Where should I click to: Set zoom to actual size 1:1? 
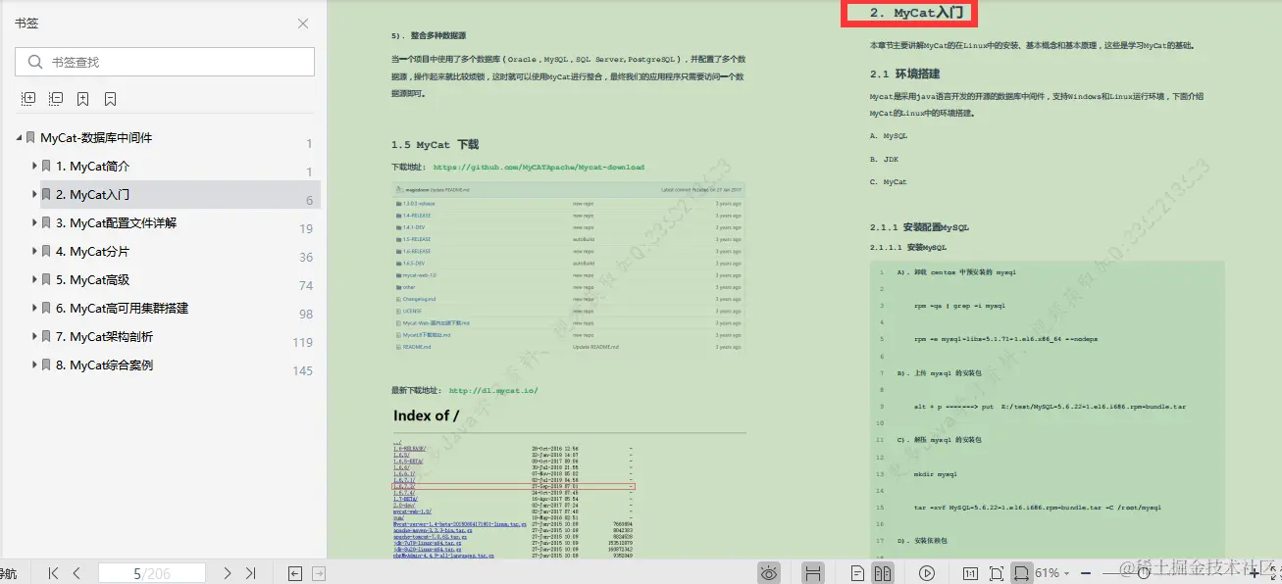pos(972,573)
